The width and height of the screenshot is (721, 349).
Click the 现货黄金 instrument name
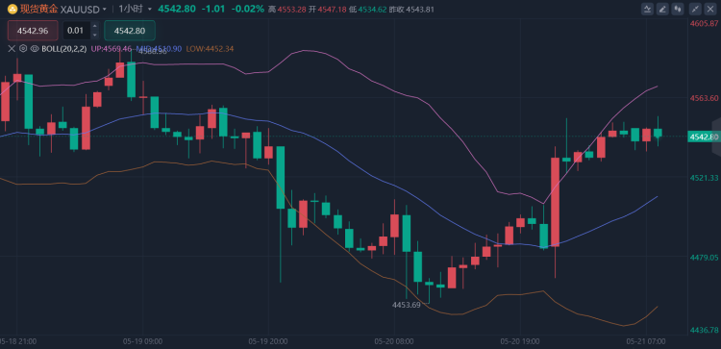click(x=39, y=9)
